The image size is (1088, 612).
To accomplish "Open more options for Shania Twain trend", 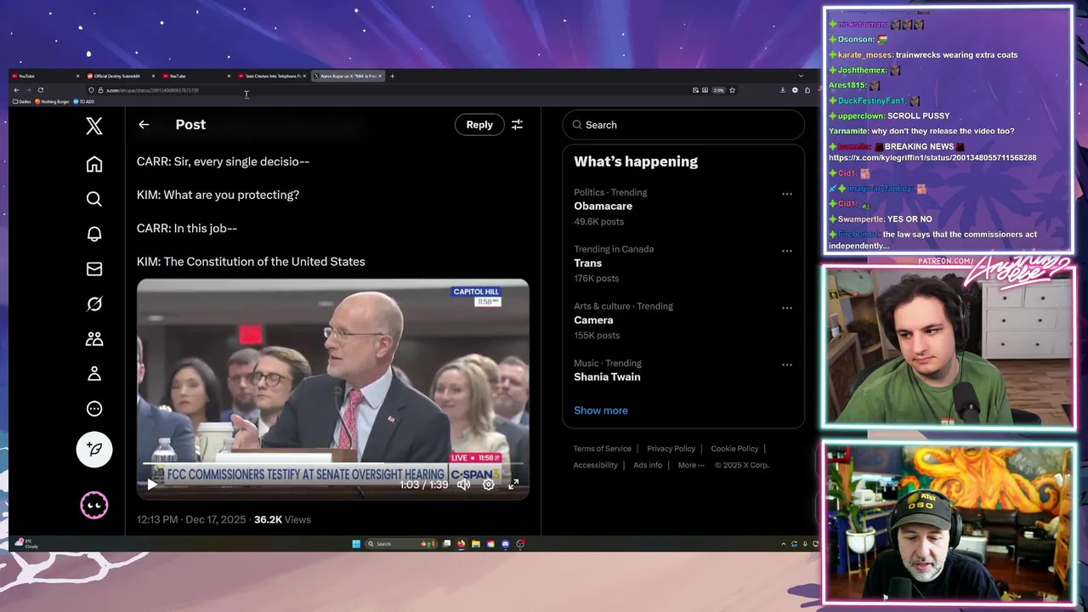I will tap(787, 365).
